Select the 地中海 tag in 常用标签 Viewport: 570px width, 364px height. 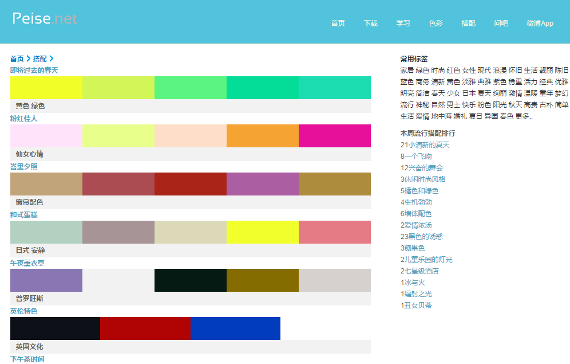click(441, 116)
